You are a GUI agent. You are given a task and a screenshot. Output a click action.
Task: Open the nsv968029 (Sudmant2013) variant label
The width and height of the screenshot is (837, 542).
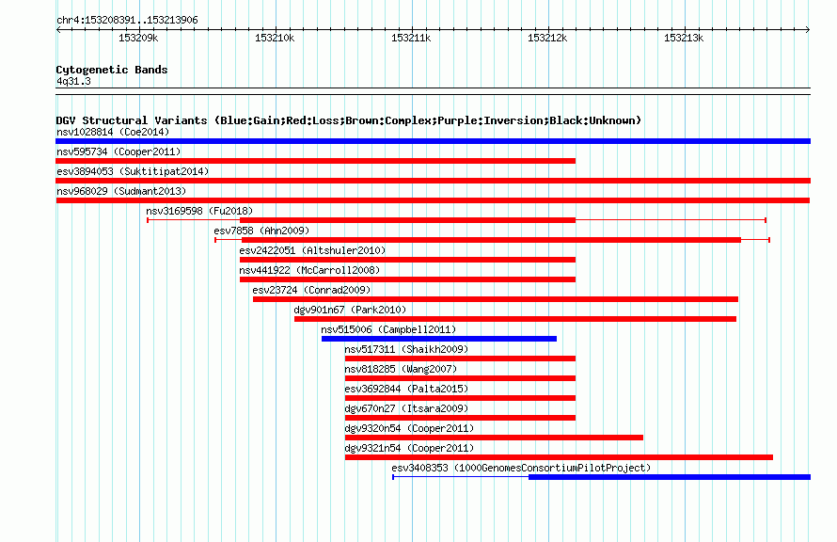point(121,191)
